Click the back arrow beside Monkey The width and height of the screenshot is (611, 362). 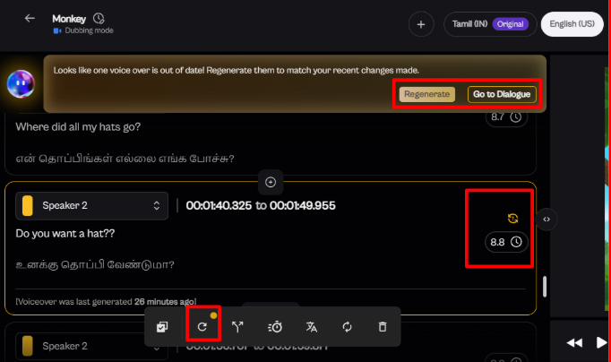(x=30, y=18)
